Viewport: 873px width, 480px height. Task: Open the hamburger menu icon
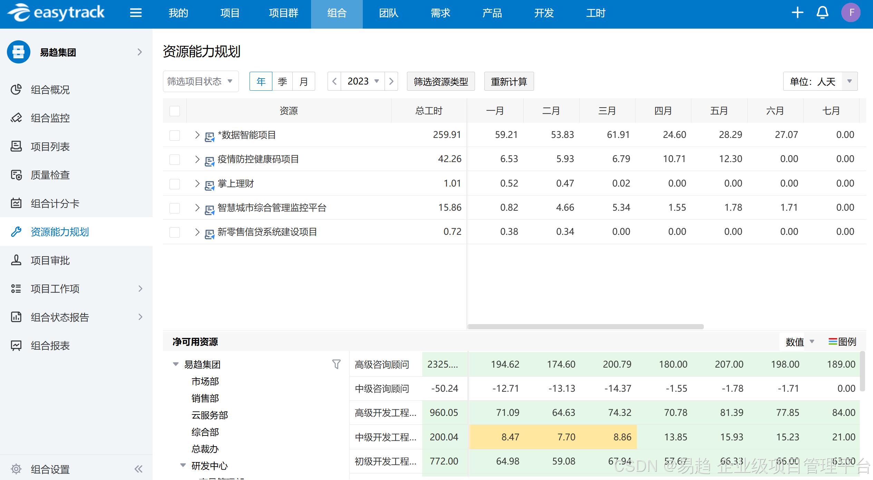[x=136, y=13]
